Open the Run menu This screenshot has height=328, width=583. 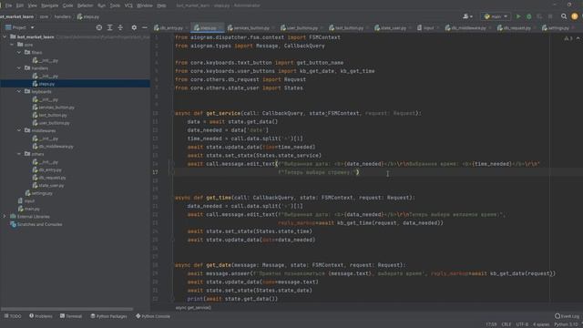[101, 5]
